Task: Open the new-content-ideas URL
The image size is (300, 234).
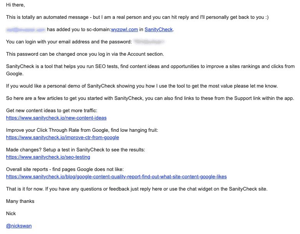Action: click(56, 118)
